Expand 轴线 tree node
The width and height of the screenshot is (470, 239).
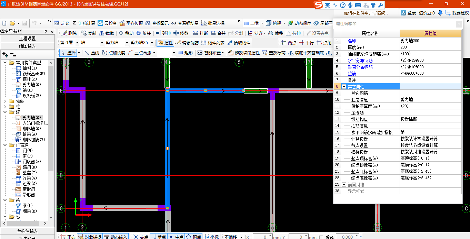5,101
